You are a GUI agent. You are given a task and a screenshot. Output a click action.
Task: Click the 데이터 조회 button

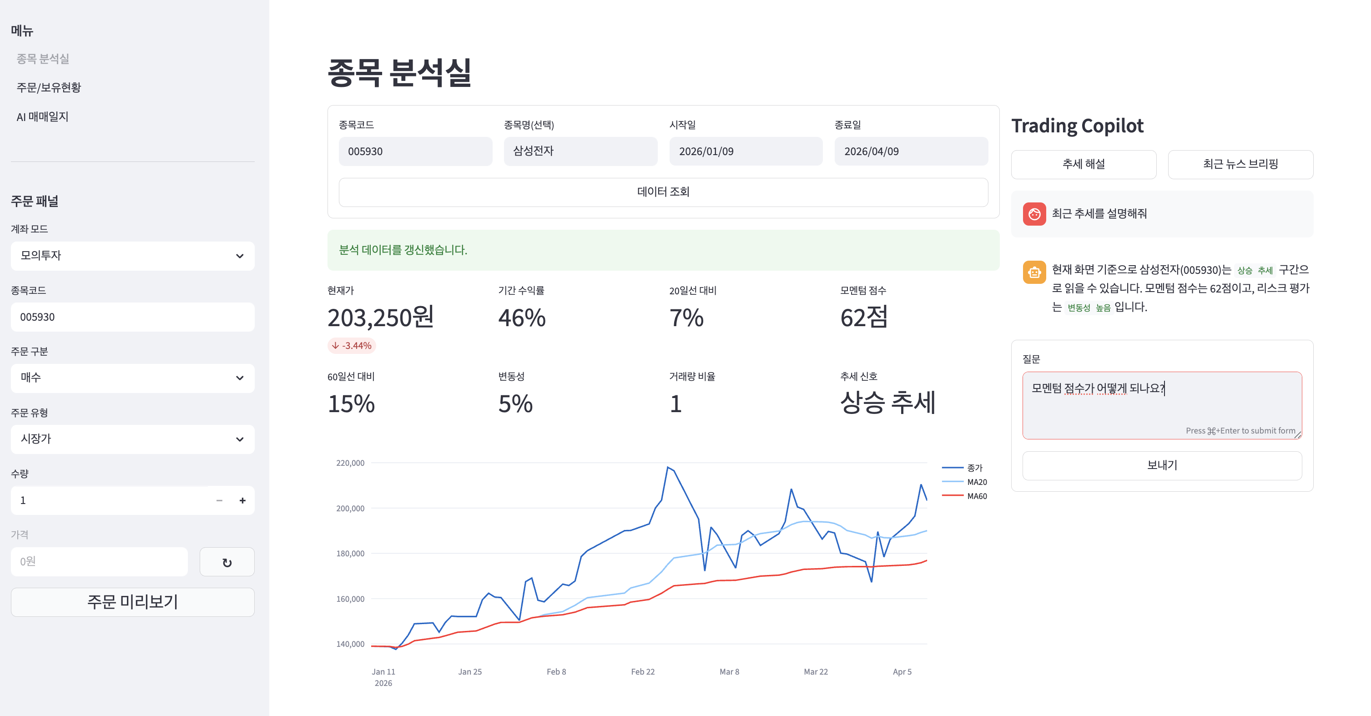pyautogui.click(x=663, y=192)
